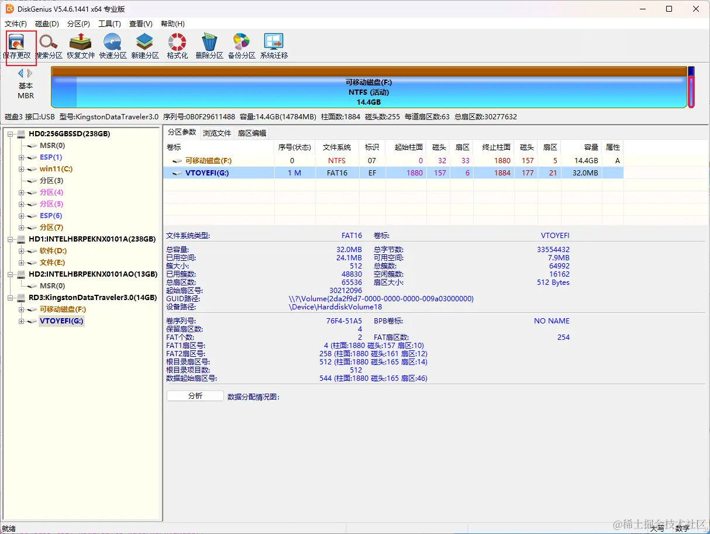Click the 序号(状态) column header

(x=294, y=147)
